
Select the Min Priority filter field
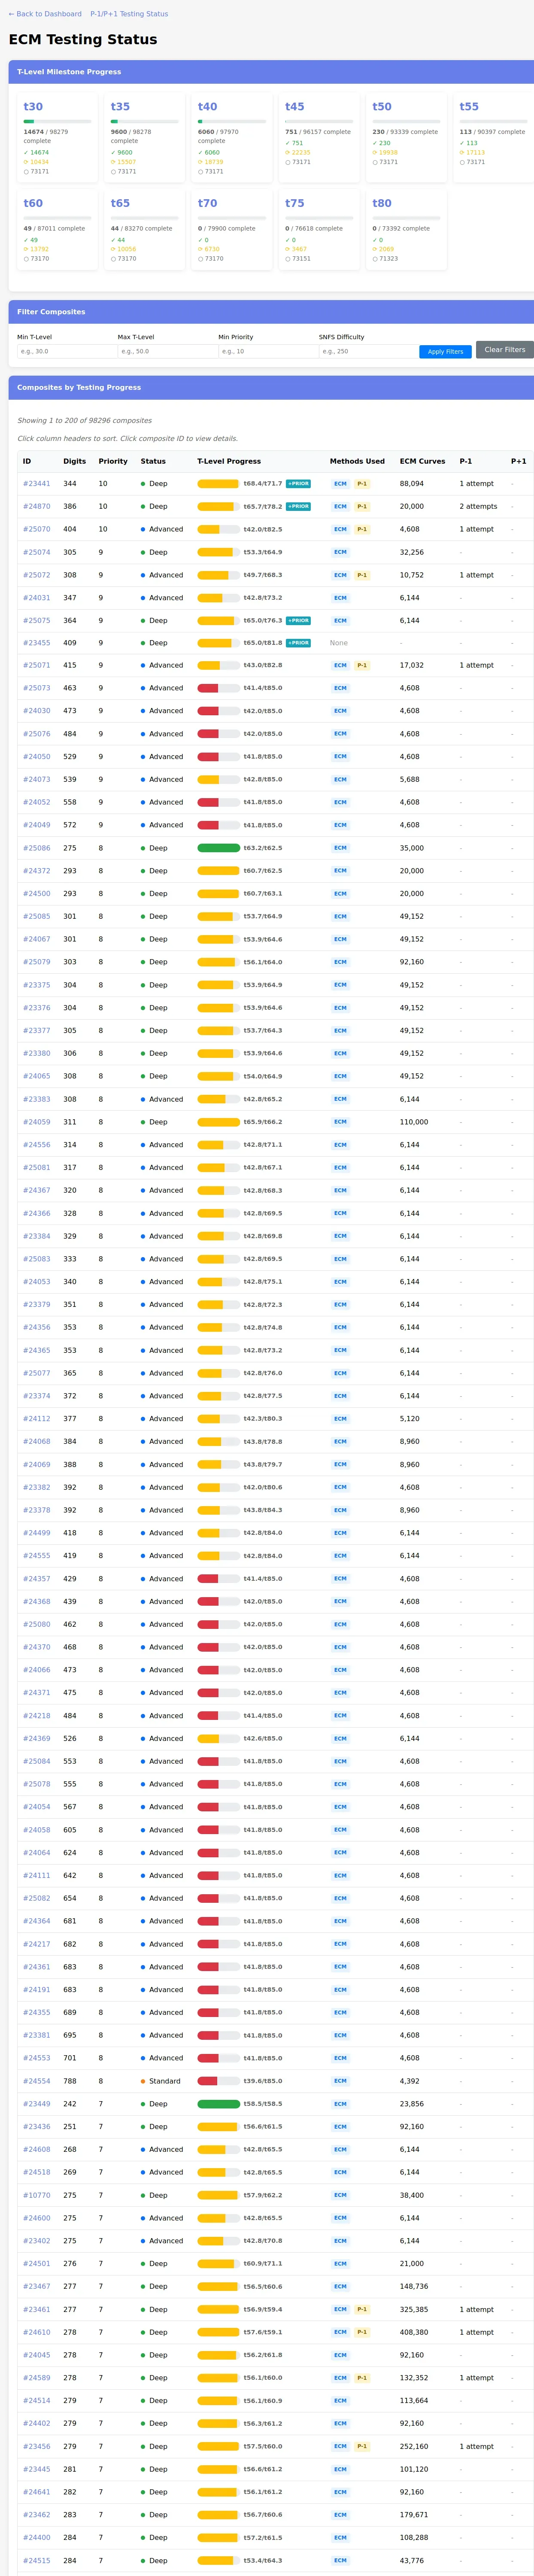point(268,352)
